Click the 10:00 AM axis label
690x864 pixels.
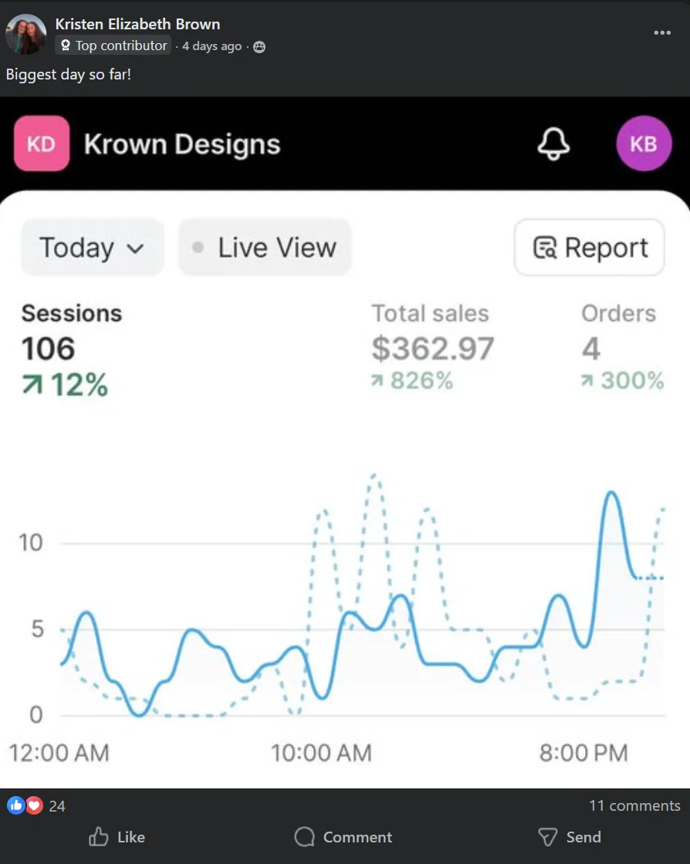tap(321, 753)
